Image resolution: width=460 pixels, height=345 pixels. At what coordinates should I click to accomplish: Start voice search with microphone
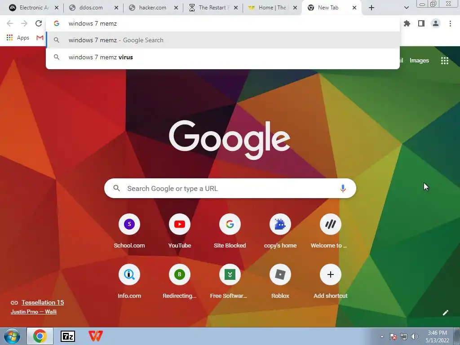pyautogui.click(x=343, y=188)
